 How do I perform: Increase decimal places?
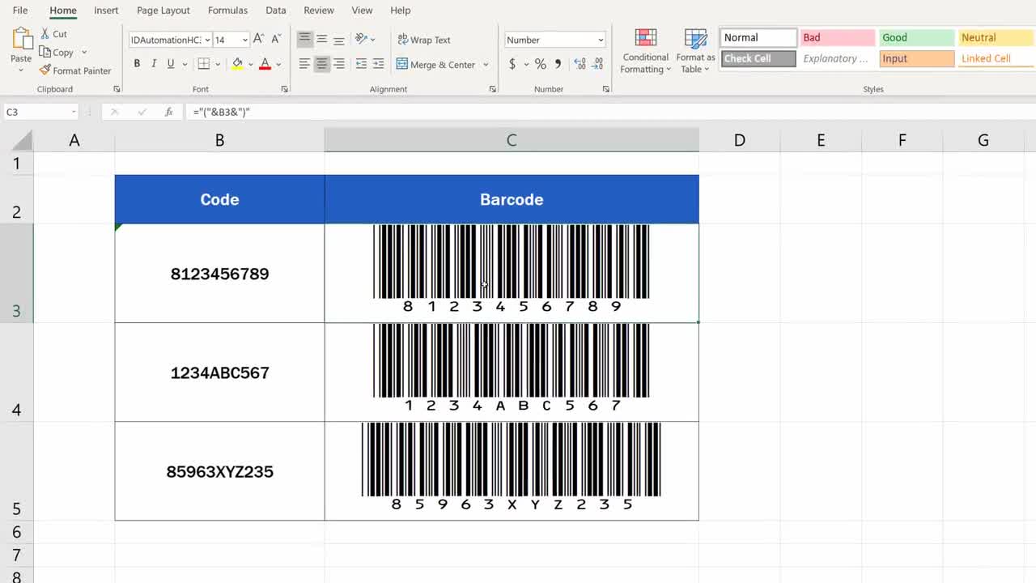[580, 64]
